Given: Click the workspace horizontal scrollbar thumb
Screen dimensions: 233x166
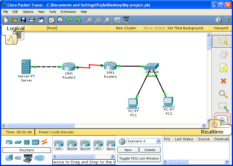Looking at the screenshot, I should pyautogui.click(x=40, y=126).
